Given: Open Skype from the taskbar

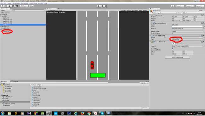Looking at the screenshot, I should pyautogui.click(x=102, y=113).
